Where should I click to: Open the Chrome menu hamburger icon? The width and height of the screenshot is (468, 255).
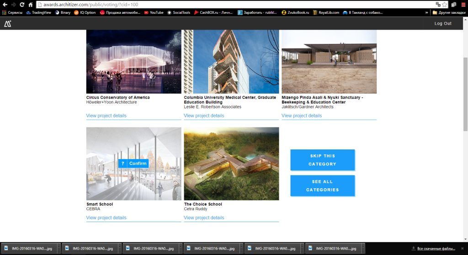click(x=463, y=5)
